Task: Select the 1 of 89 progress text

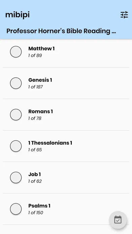Action: (x=35, y=55)
